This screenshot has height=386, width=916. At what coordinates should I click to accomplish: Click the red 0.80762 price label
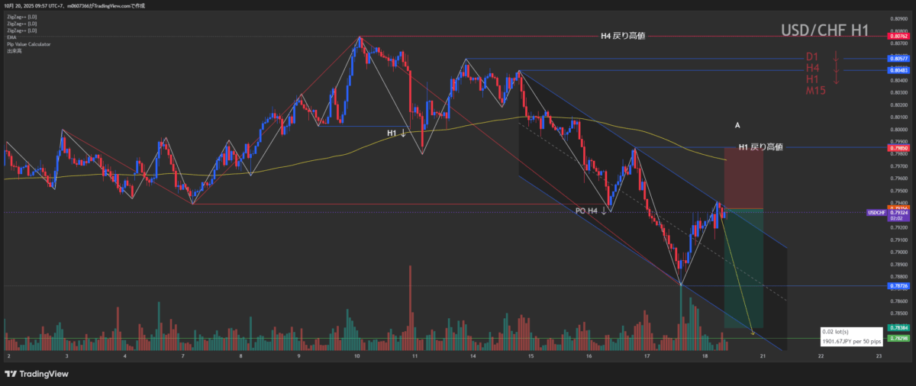898,36
